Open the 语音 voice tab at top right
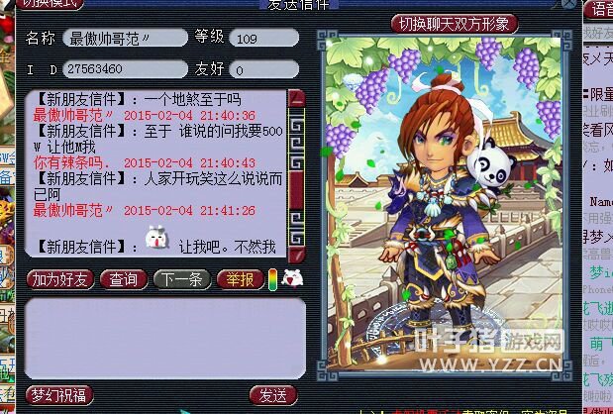613x414 pixels. tap(598, 9)
